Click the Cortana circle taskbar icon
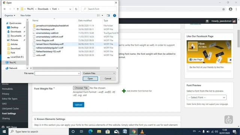The image size is (240, 135). tap(73, 132)
